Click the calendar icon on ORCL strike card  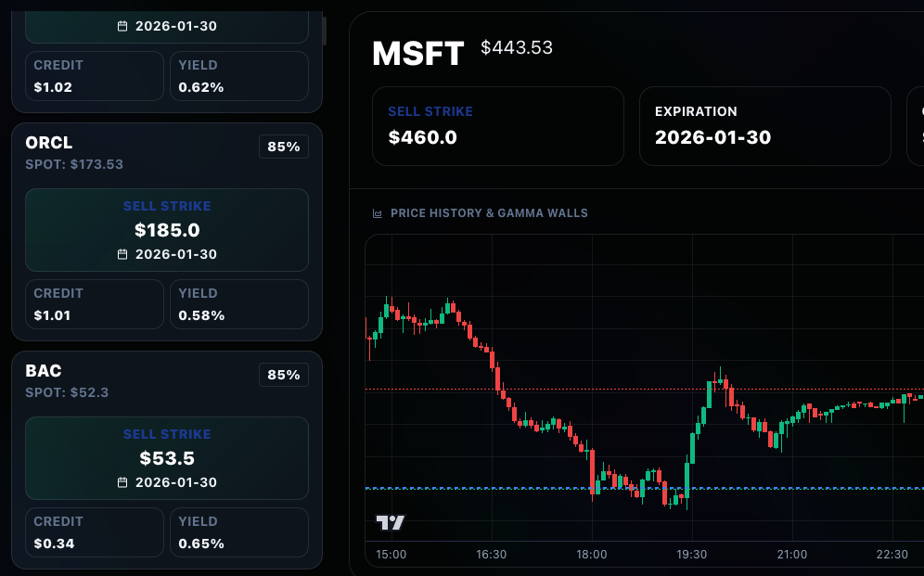click(123, 253)
